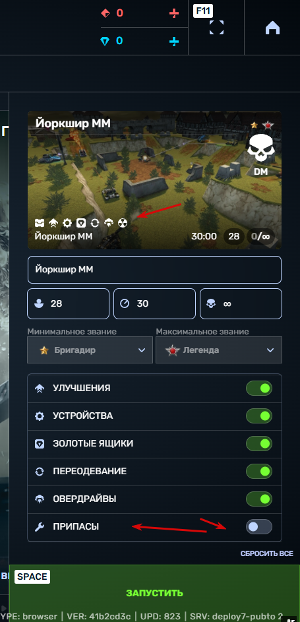Viewport: 300px width, 622px height.
Task: Click the Йоркшир ММ map preview image
Action: [x=154, y=180]
